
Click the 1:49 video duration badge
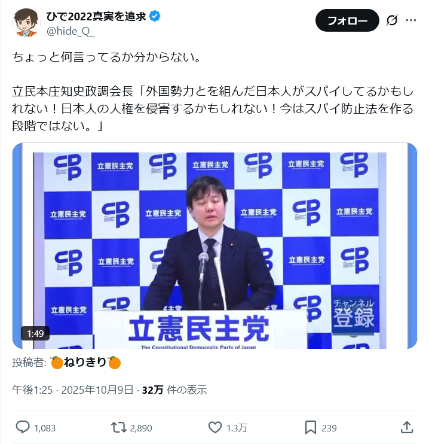click(x=35, y=333)
